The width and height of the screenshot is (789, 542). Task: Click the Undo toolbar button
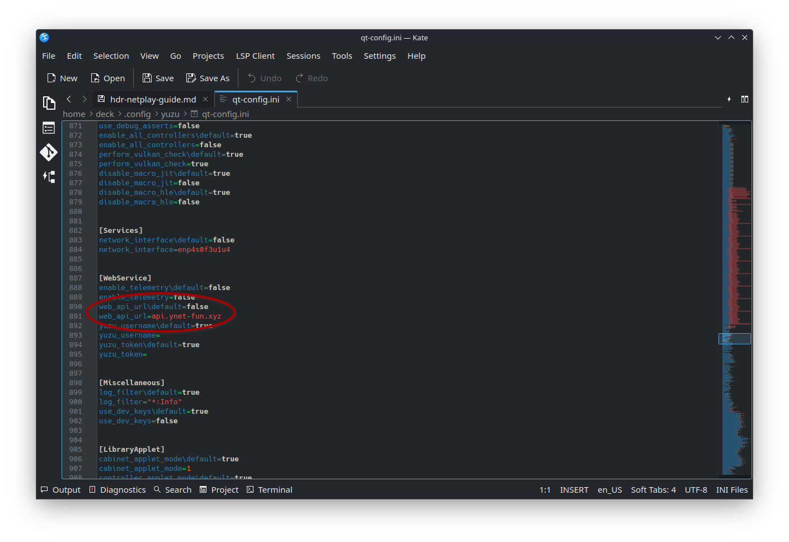point(265,78)
